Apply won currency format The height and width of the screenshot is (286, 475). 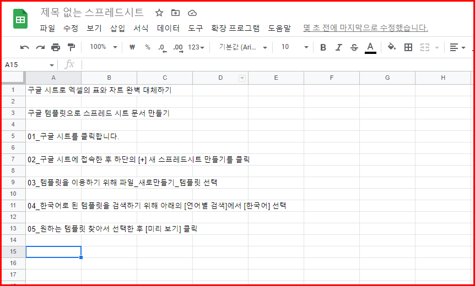(x=132, y=47)
